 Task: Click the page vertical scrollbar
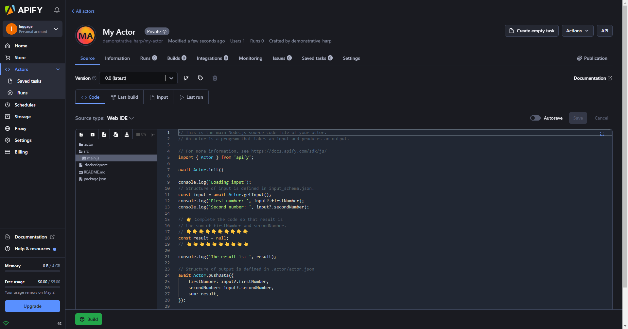[625, 147]
